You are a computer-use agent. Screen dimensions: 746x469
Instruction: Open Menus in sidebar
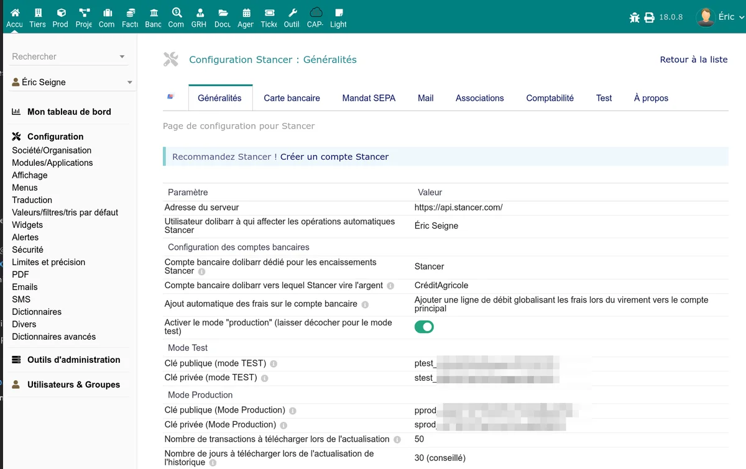click(x=25, y=188)
